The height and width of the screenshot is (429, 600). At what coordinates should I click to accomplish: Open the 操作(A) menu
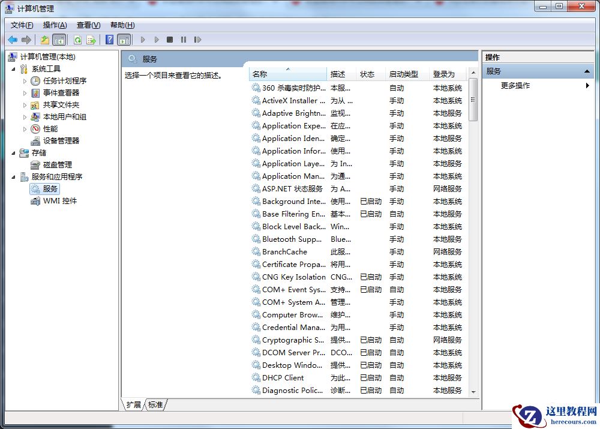coord(55,25)
